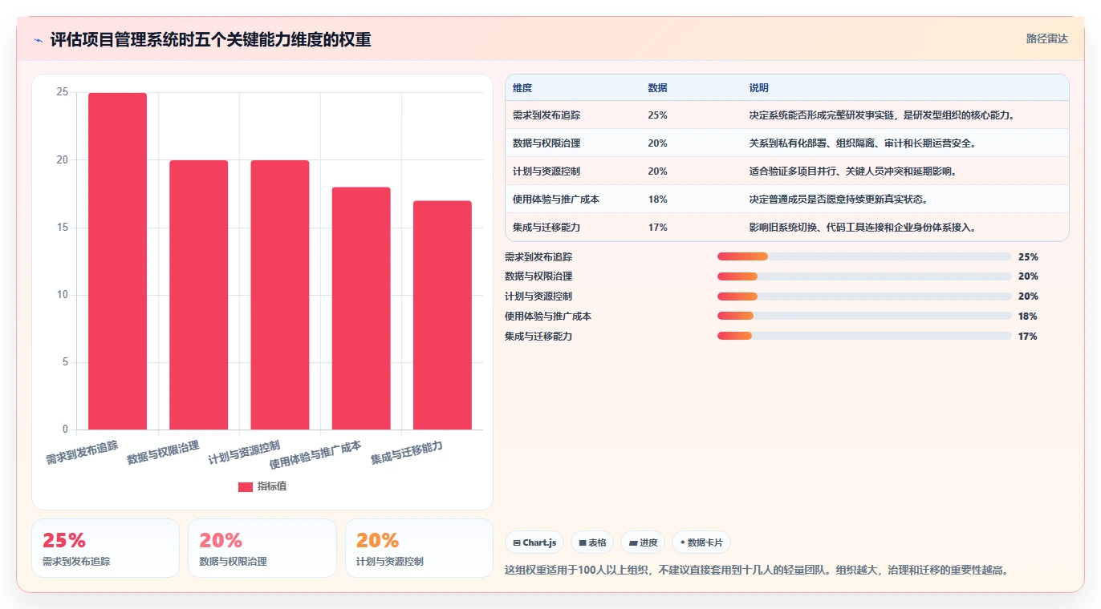Viewport: 1101px width, 609px height.
Task: Click the footer note starting with 这组权重适用于100人以上组织
Action: click(756, 571)
